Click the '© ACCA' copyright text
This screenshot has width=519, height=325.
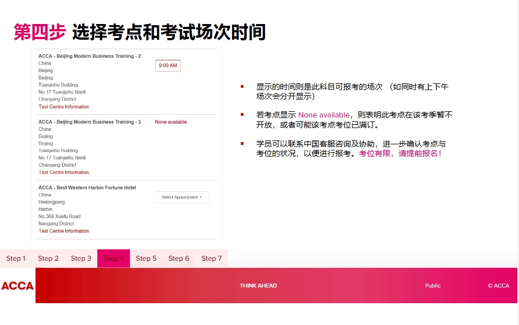pos(498,286)
